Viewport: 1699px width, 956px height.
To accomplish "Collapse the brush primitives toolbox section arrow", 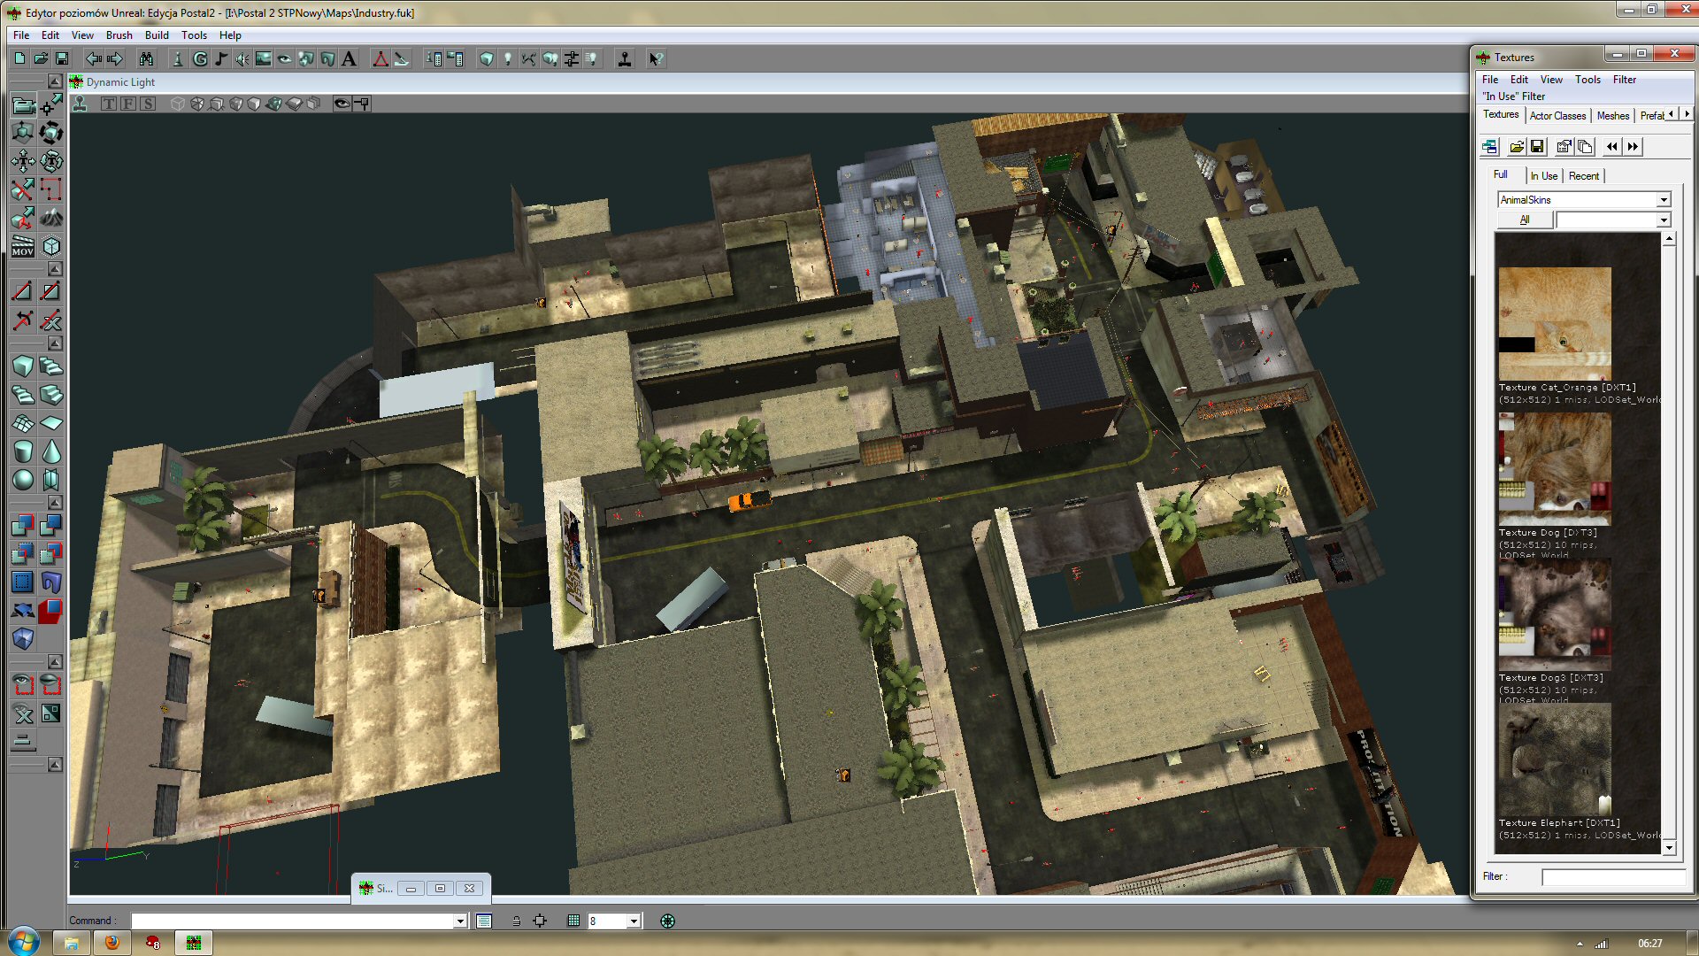I will tap(55, 343).
